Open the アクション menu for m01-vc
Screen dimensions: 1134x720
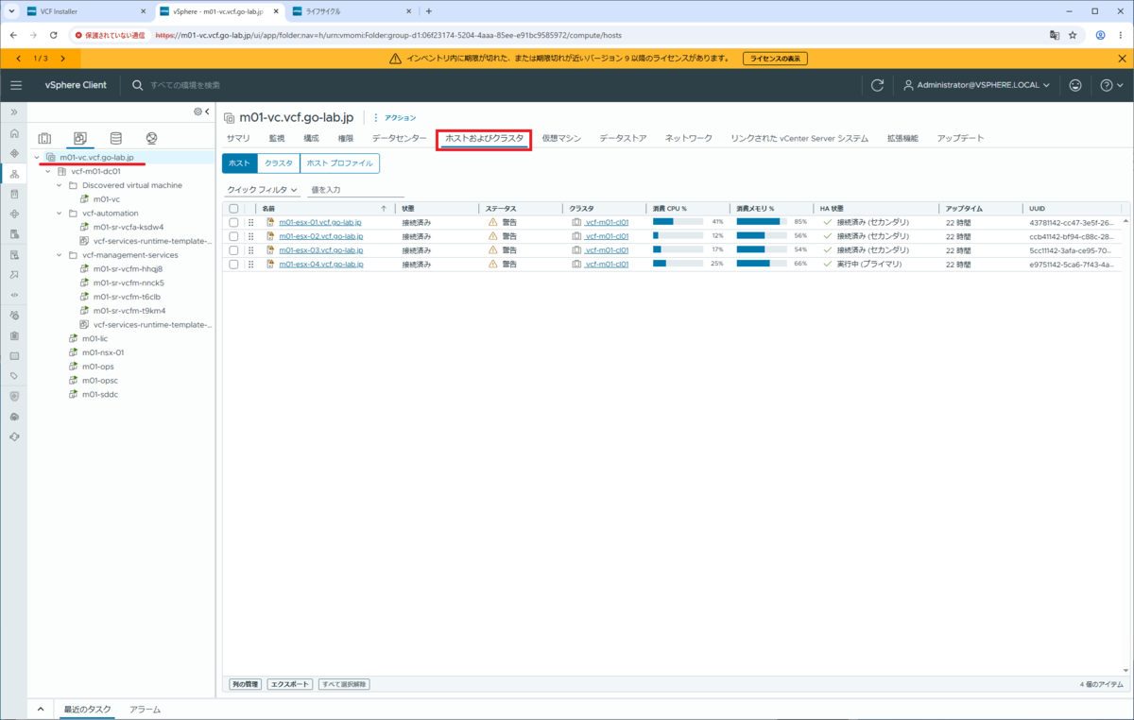pyautogui.click(x=395, y=118)
